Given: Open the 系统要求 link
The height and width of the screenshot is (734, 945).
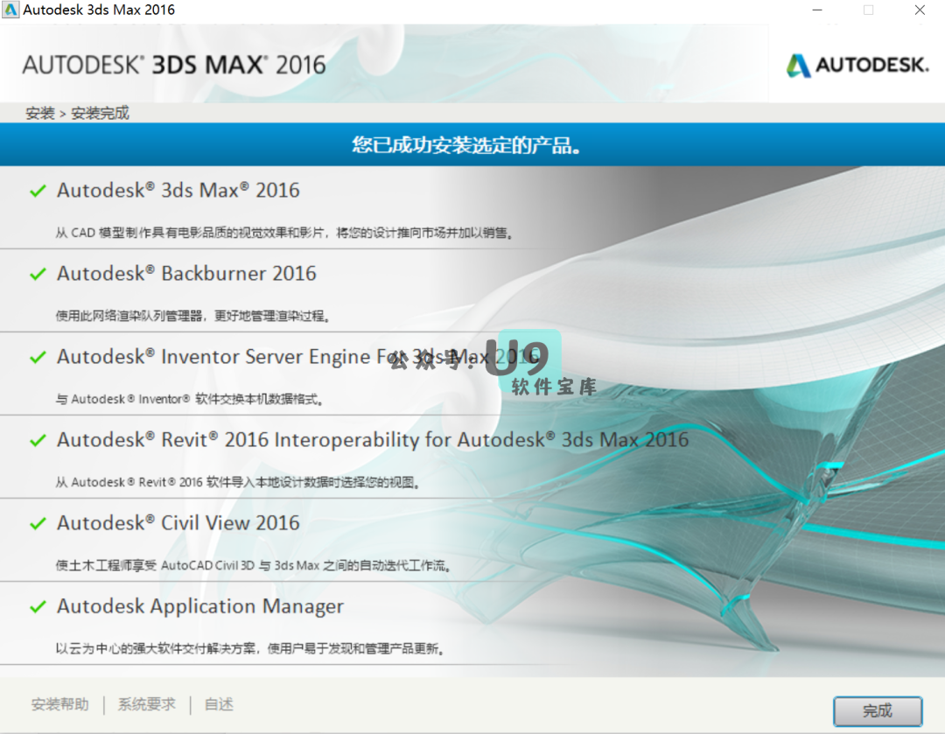Looking at the screenshot, I should click(x=147, y=704).
